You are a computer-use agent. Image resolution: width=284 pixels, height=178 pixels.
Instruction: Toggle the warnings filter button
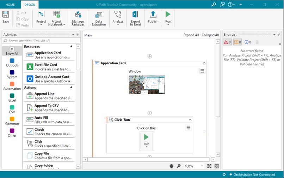[x=237, y=42]
